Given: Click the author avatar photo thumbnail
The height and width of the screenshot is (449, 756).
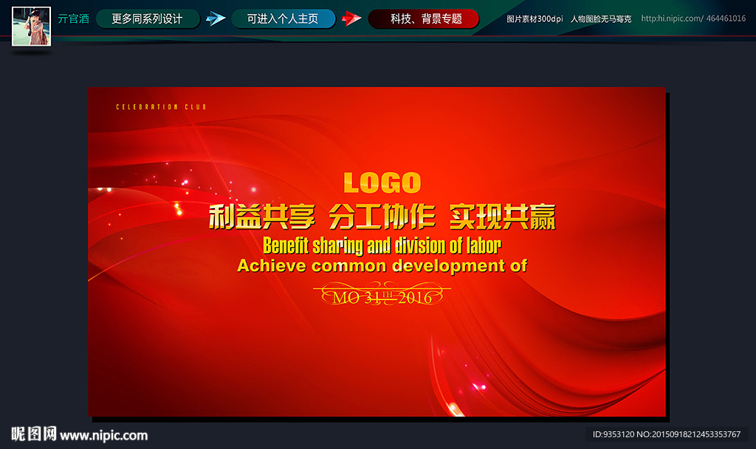Looking at the screenshot, I should click(x=31, y=27).
